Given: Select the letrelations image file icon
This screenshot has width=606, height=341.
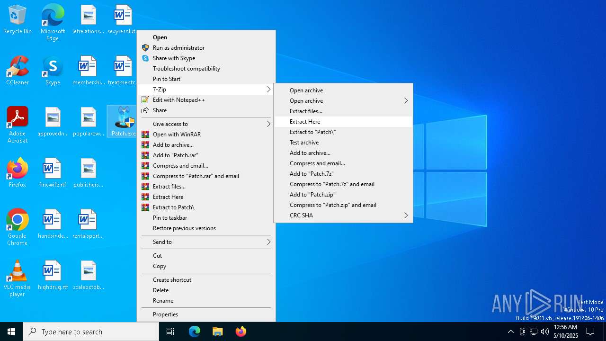Looking at the screenshot, I should point(88,19).
